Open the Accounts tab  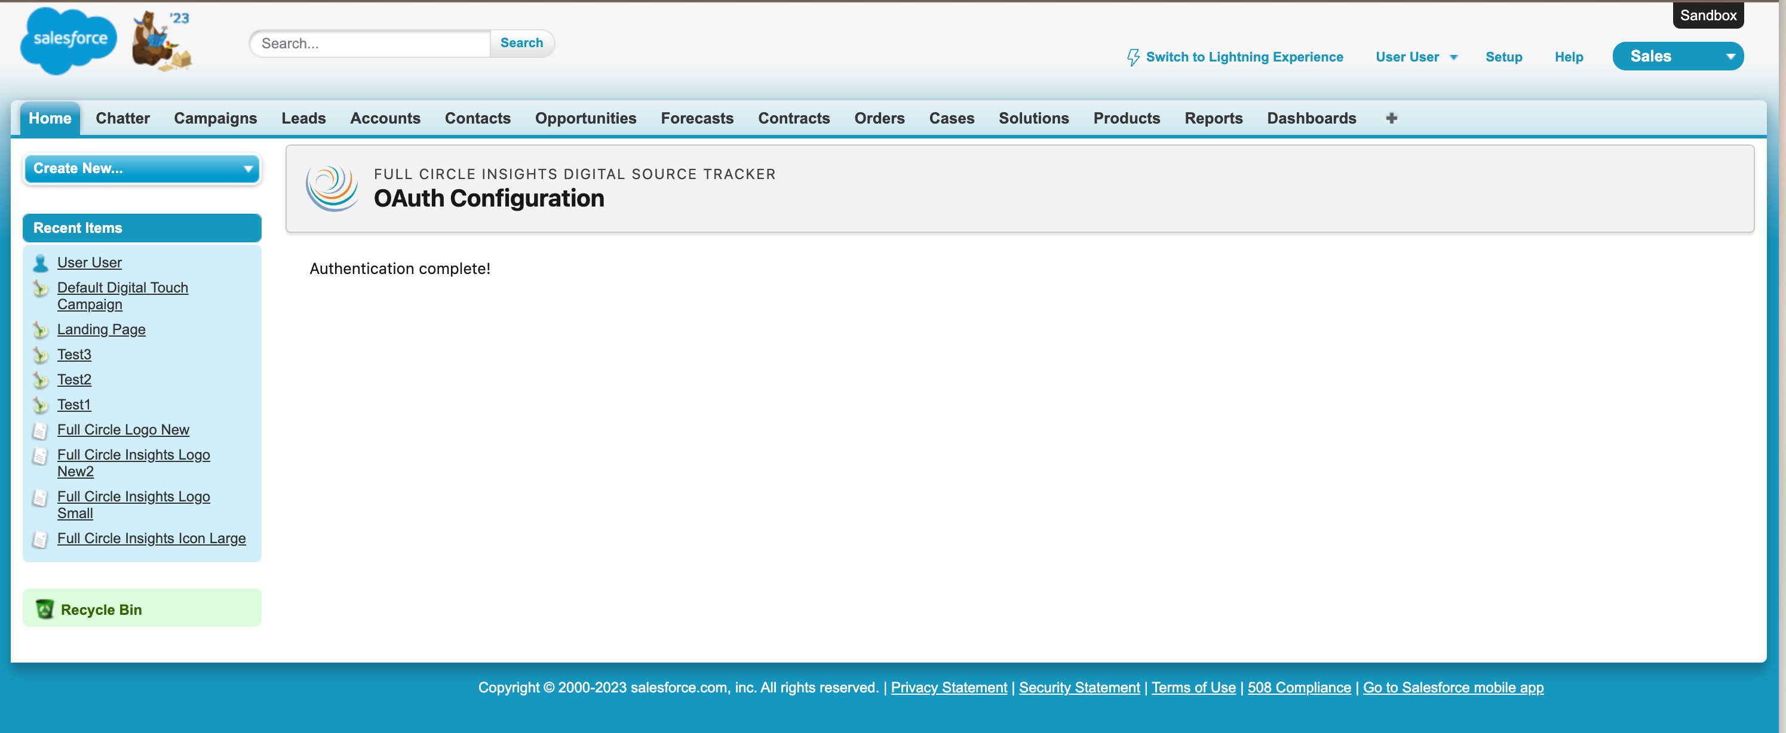pos(385,118)
